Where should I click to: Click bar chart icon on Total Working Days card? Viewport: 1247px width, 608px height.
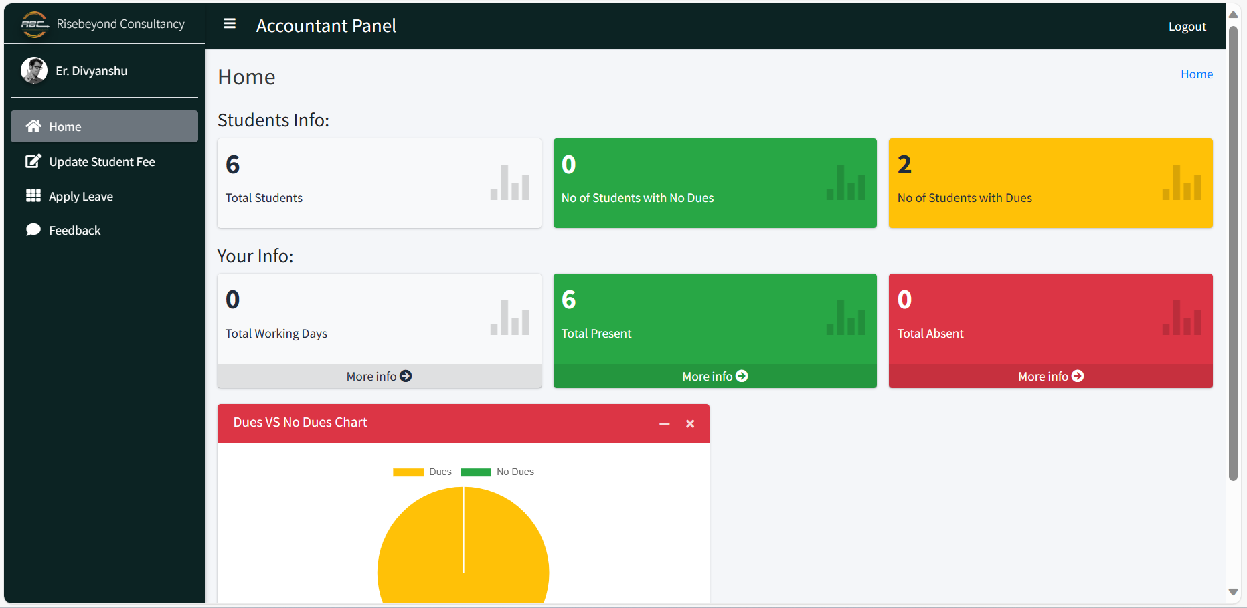510,317
